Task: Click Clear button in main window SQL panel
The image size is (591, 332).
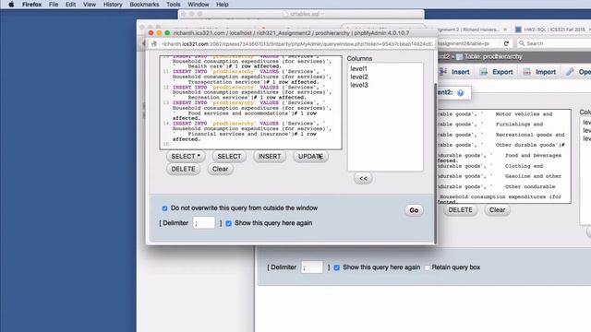Action: coord(497,210)
